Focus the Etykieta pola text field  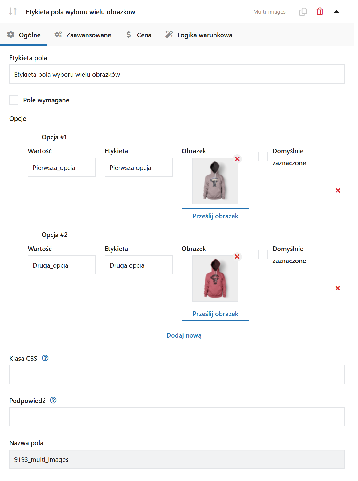(177, 74)
